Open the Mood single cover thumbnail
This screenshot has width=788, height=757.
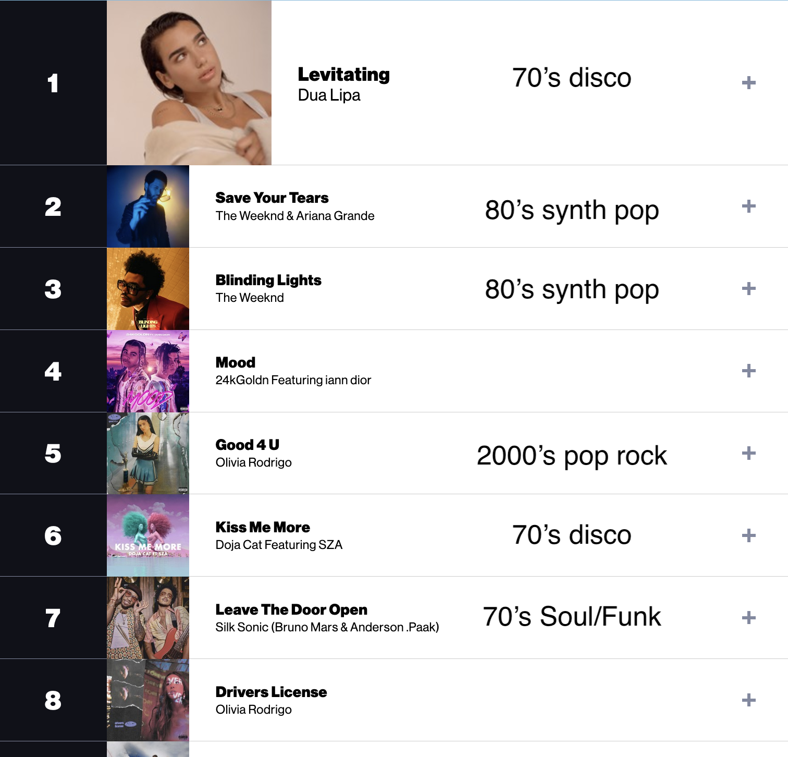[148, 371]
